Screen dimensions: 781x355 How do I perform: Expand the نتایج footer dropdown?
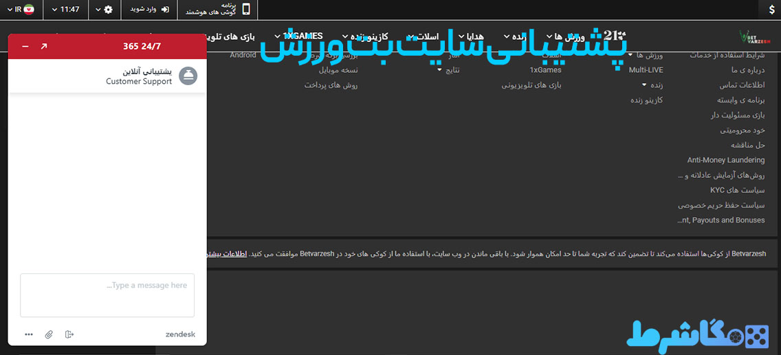coord(439,70)
